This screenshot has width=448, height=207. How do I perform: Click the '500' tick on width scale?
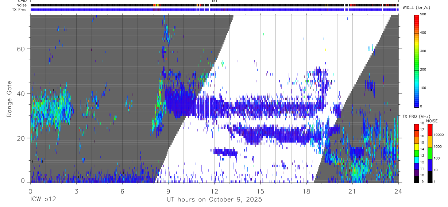point(424,14)
